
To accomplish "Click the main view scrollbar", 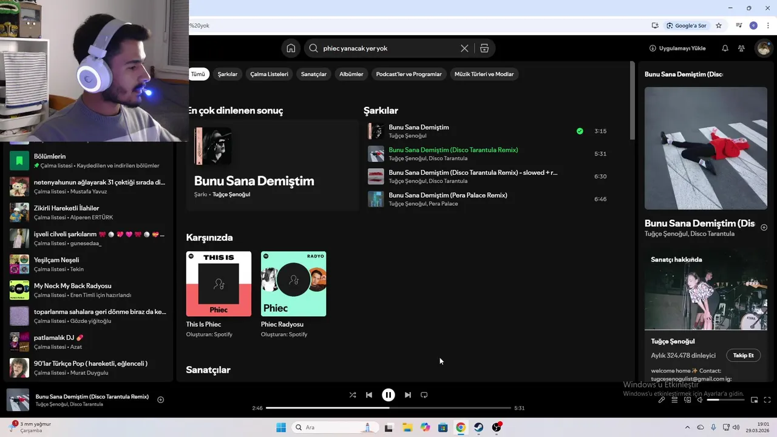I will click(633, 100).
